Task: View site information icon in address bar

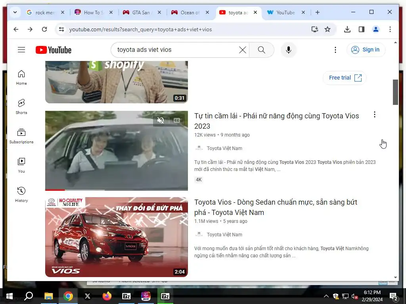Action: coord(61,29)
